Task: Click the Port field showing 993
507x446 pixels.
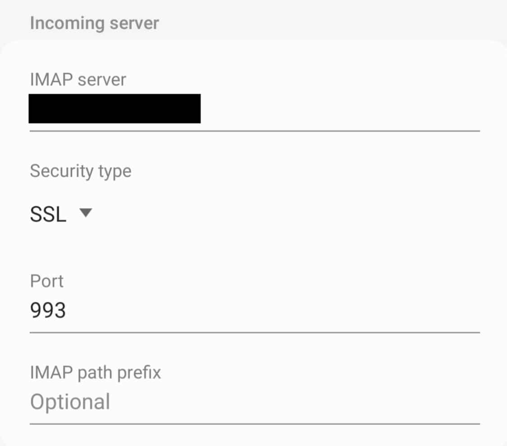Action: click(255, 310)
